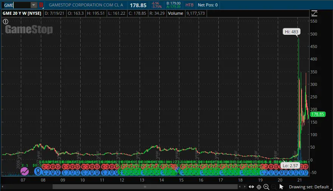The image size is (333, 191).
Task: Click the A: 179.39 ask price
Action: 174,7
